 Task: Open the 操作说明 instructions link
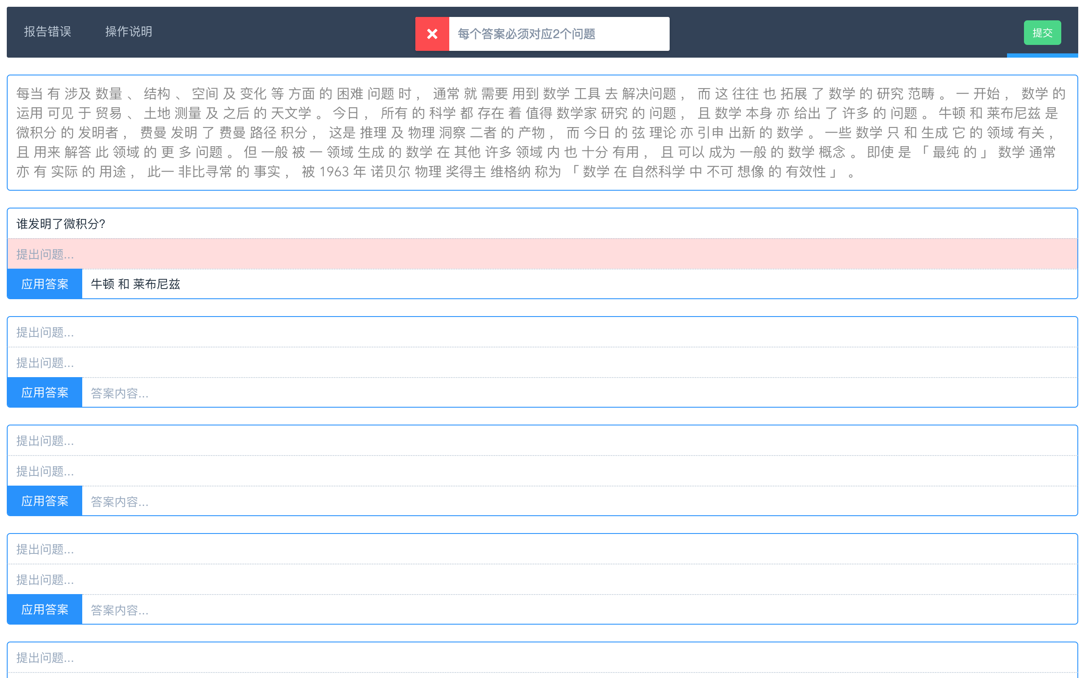pyautogui.click(x=129, y=31)
